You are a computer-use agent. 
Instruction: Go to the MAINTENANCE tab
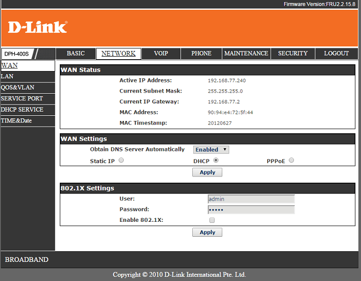tap(246, 54)
